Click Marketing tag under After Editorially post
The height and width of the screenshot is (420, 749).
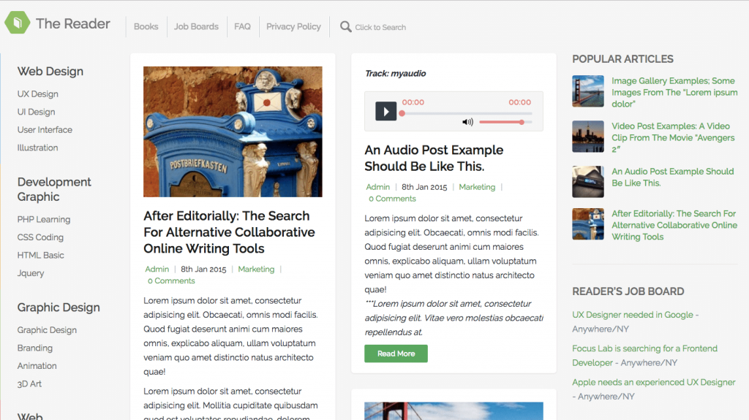click(x=256, y=270)
